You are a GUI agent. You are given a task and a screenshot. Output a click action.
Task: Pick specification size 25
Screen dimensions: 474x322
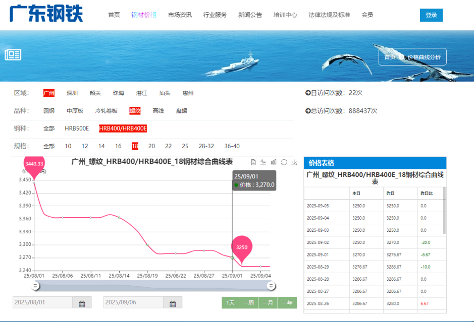(185, 146)
